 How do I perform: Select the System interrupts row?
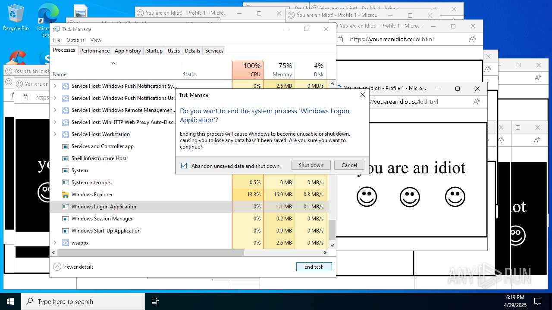(x=189, y=183)
